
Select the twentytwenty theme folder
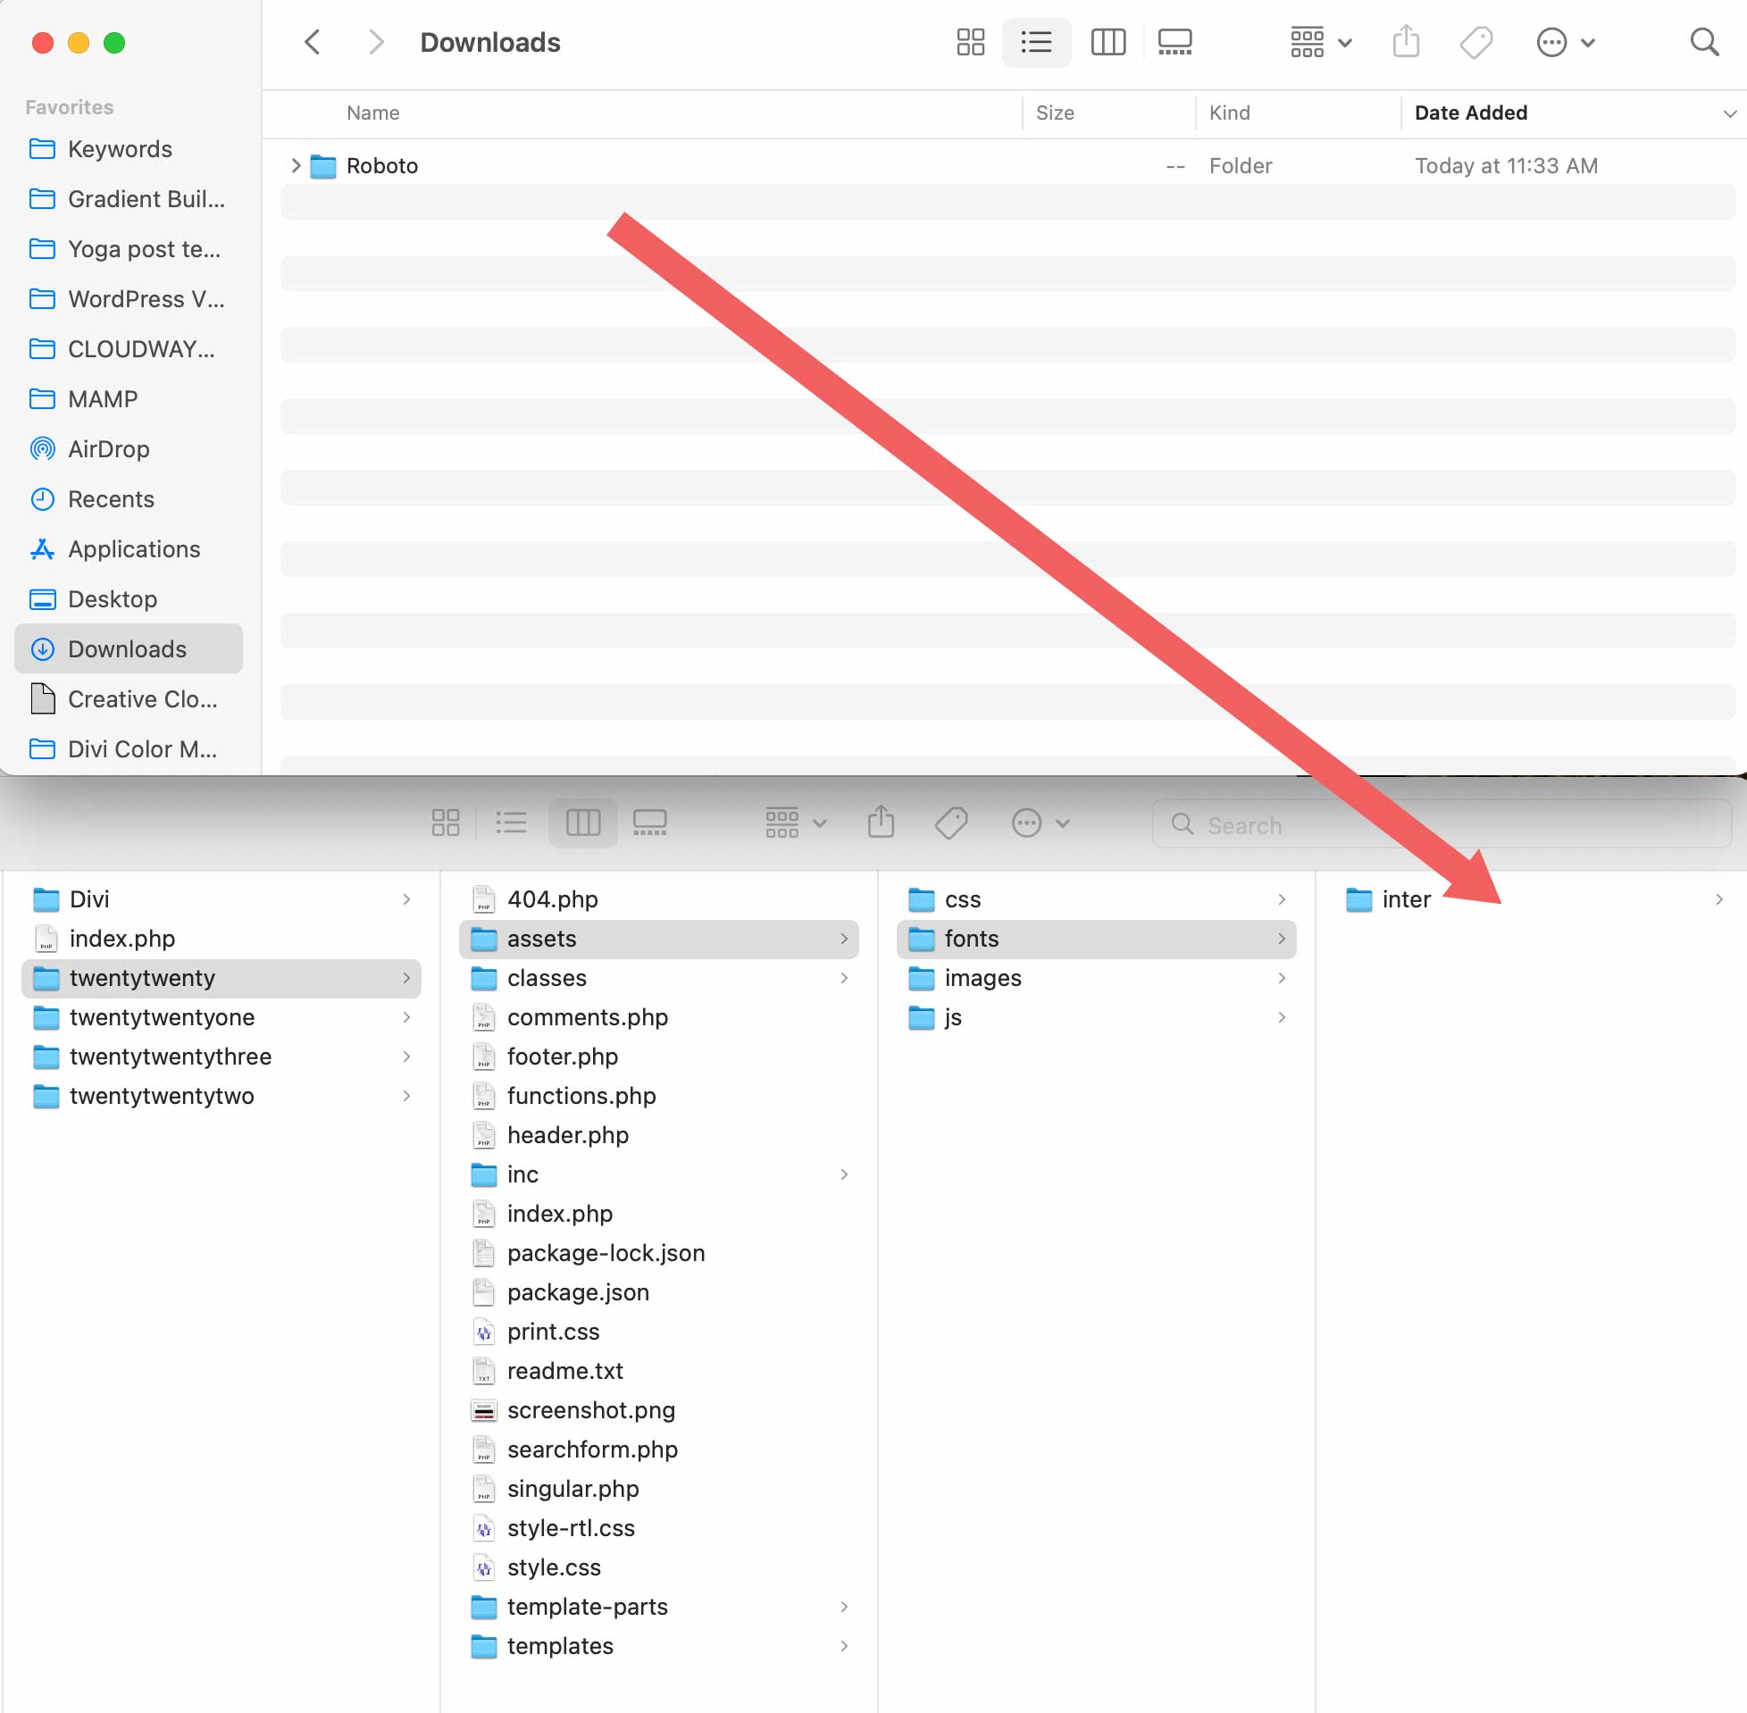pyautogui.click(x=141, y=975)
